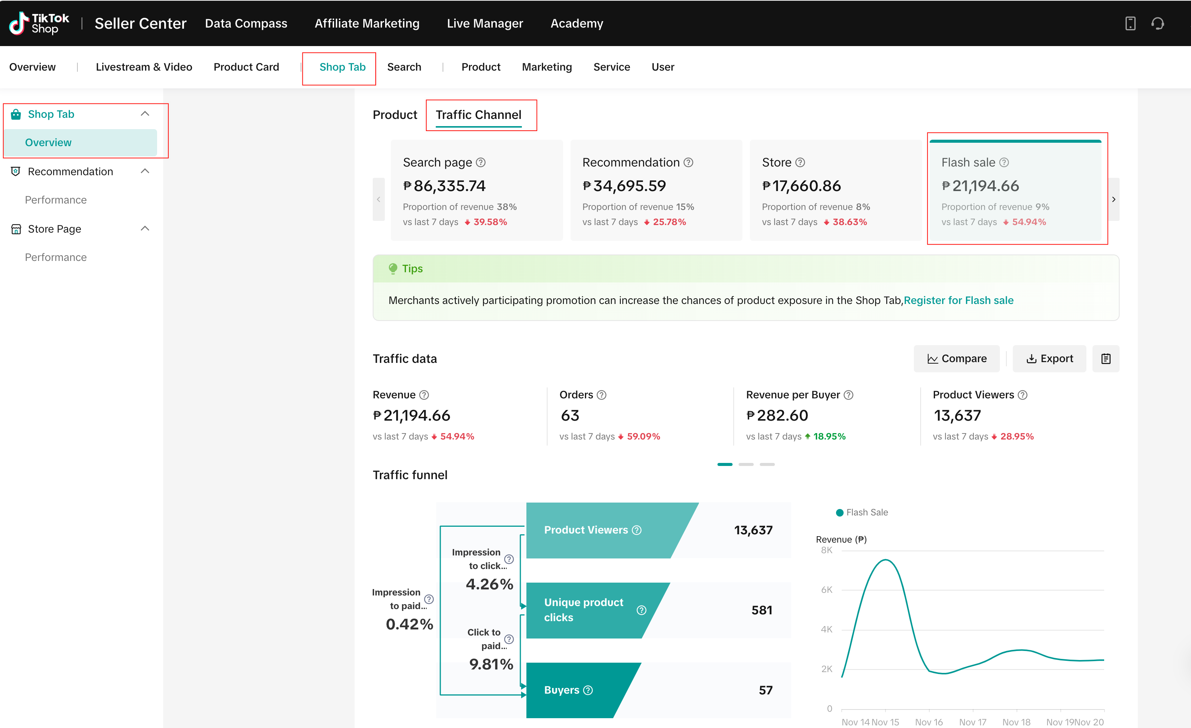Click the Compare button

click(956, 359)
